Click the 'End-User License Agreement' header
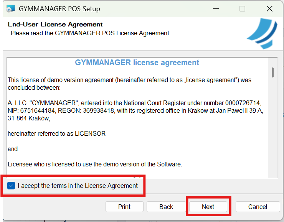This screenshot has height=222, width=284. (x=55, y=25)
